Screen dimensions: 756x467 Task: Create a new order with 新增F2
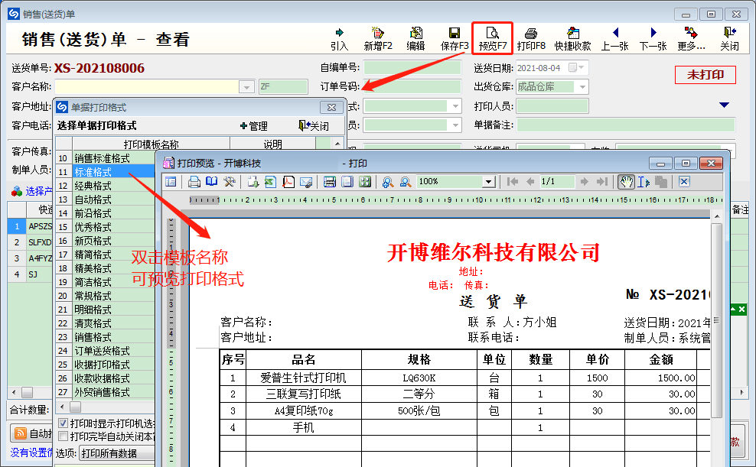[378, 38]
